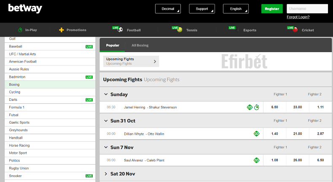Select Handball in sports sidebar

coord(50,137)
